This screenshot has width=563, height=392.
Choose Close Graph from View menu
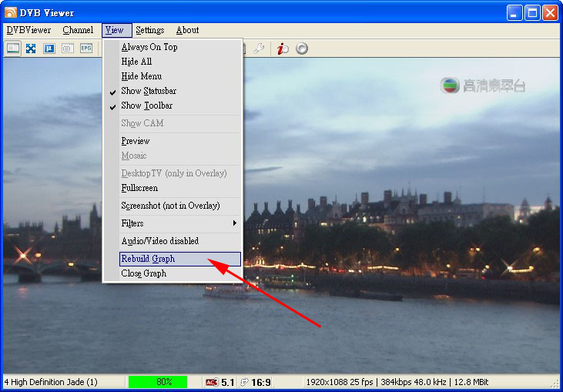tap(143, 273)
